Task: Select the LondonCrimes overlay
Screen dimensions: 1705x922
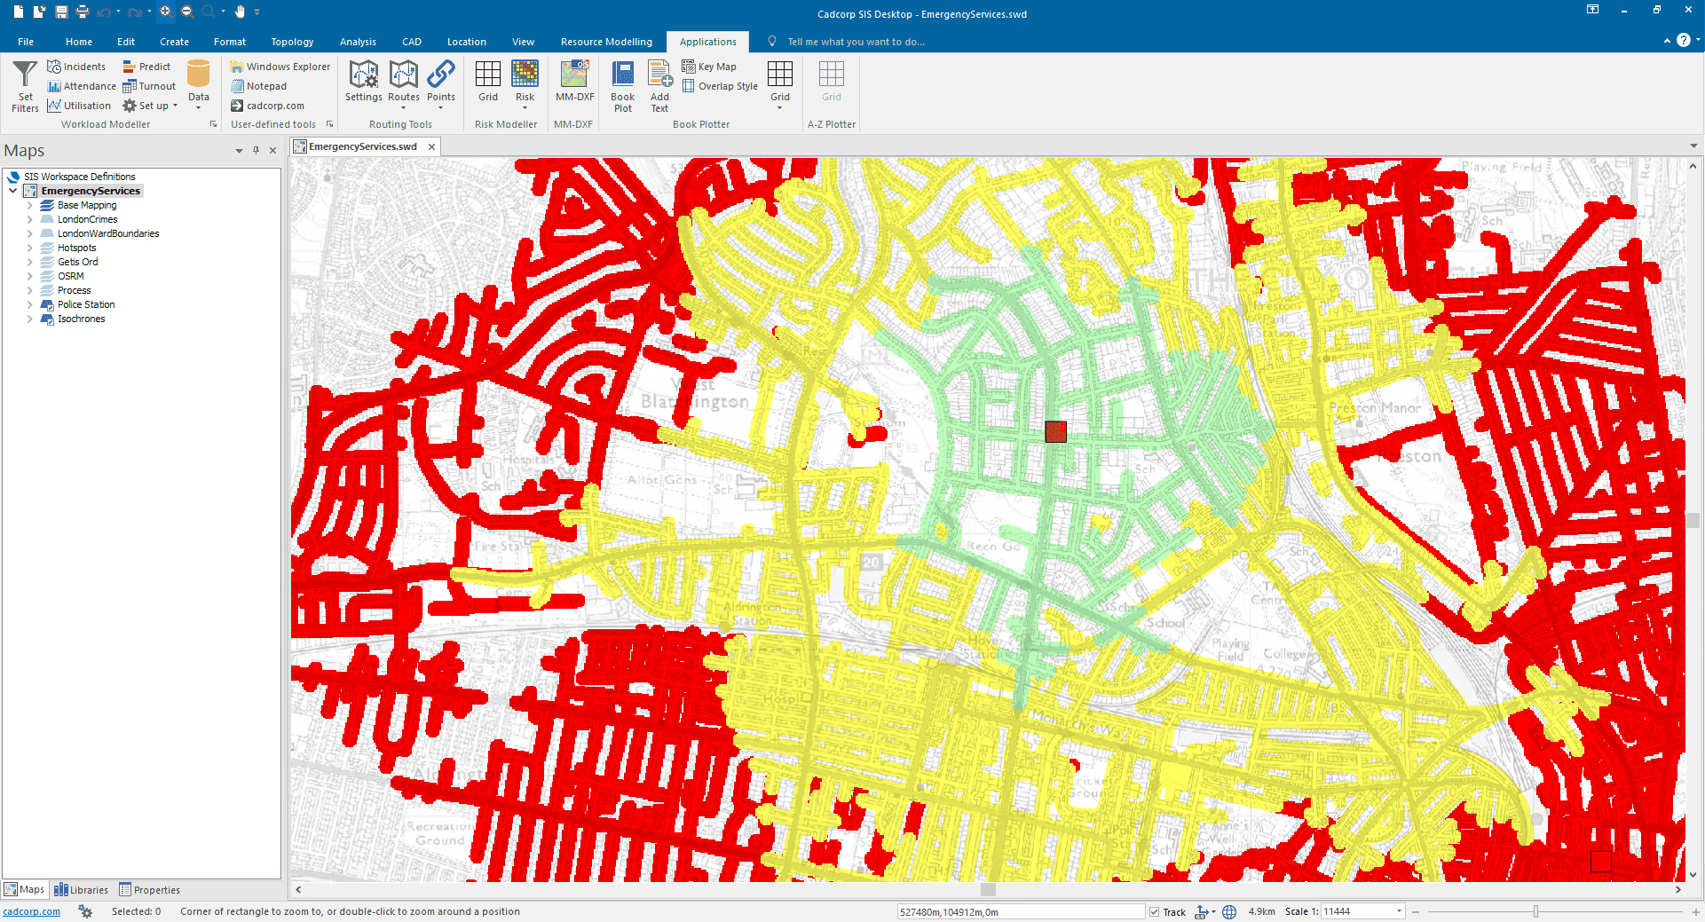Action: coord(87,219)
